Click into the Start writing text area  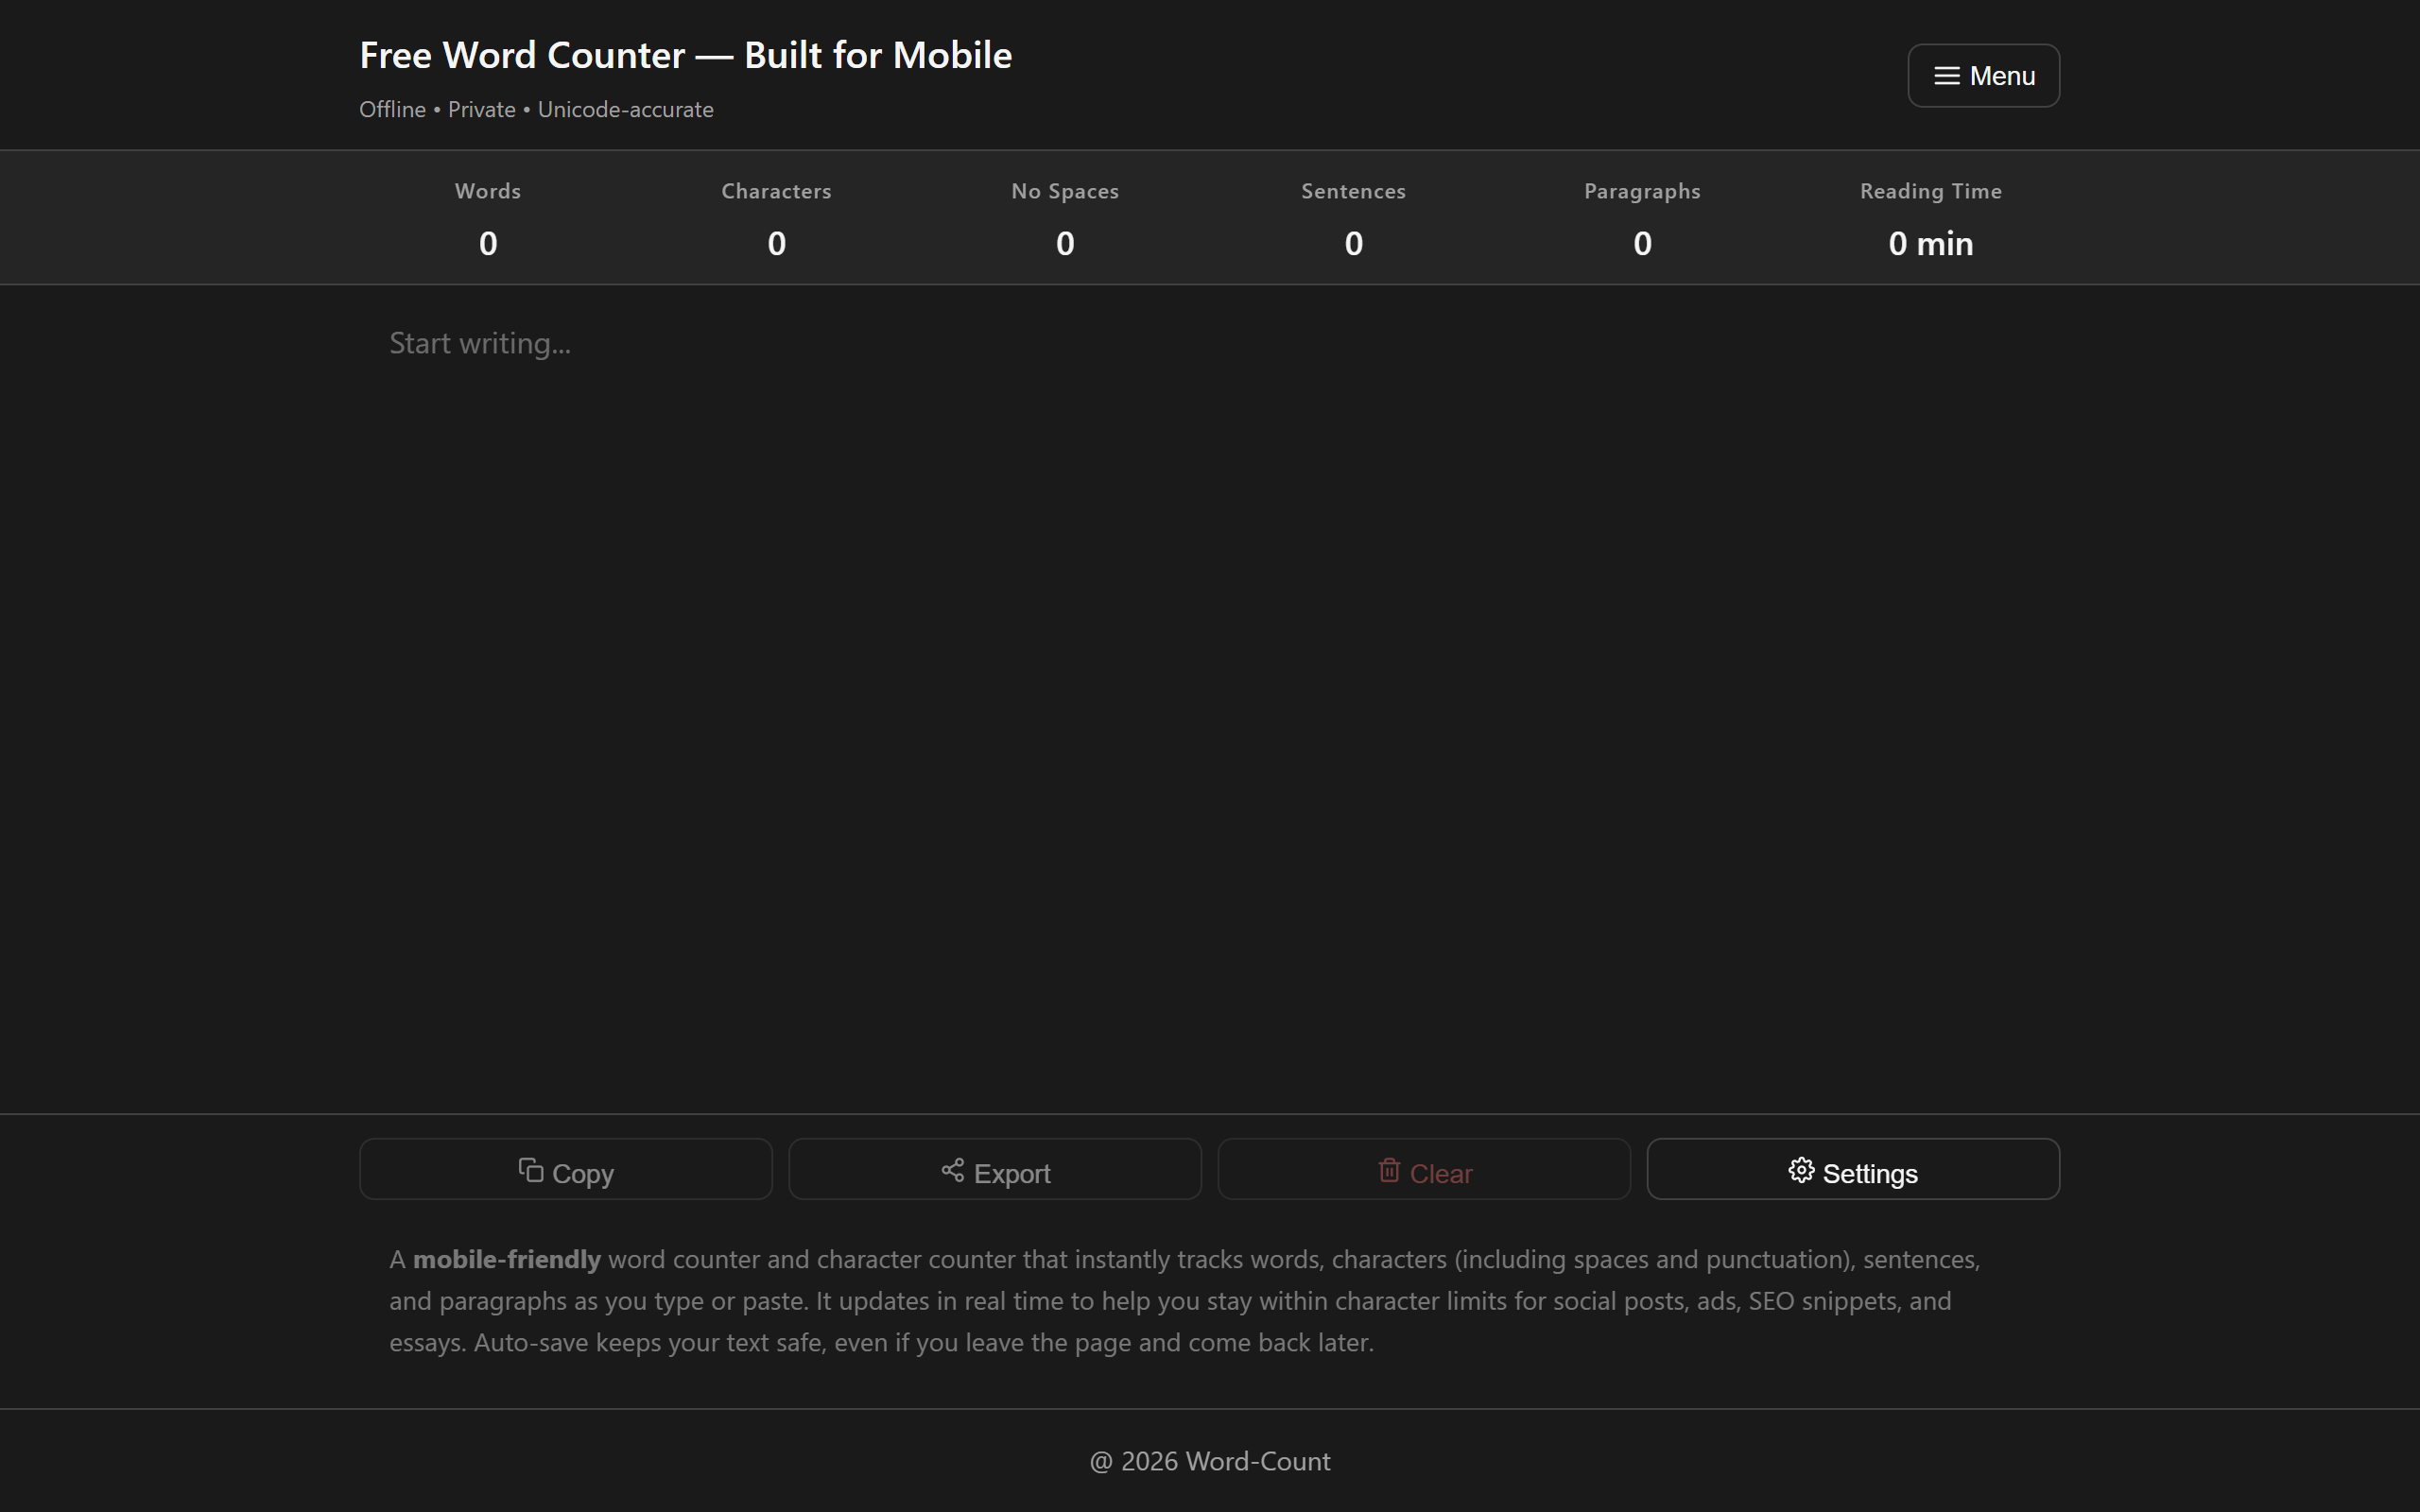point(1210,699)
